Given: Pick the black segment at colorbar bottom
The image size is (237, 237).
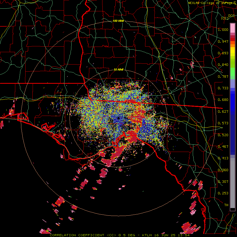Looking at the screenshot, I should [233, 209].
